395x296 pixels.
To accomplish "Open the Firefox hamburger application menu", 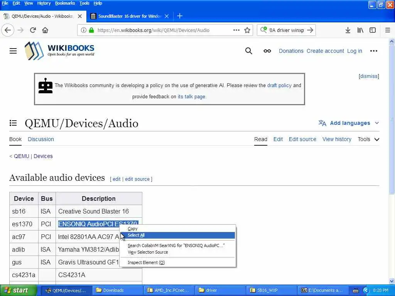I will click(x=388, y=30).
